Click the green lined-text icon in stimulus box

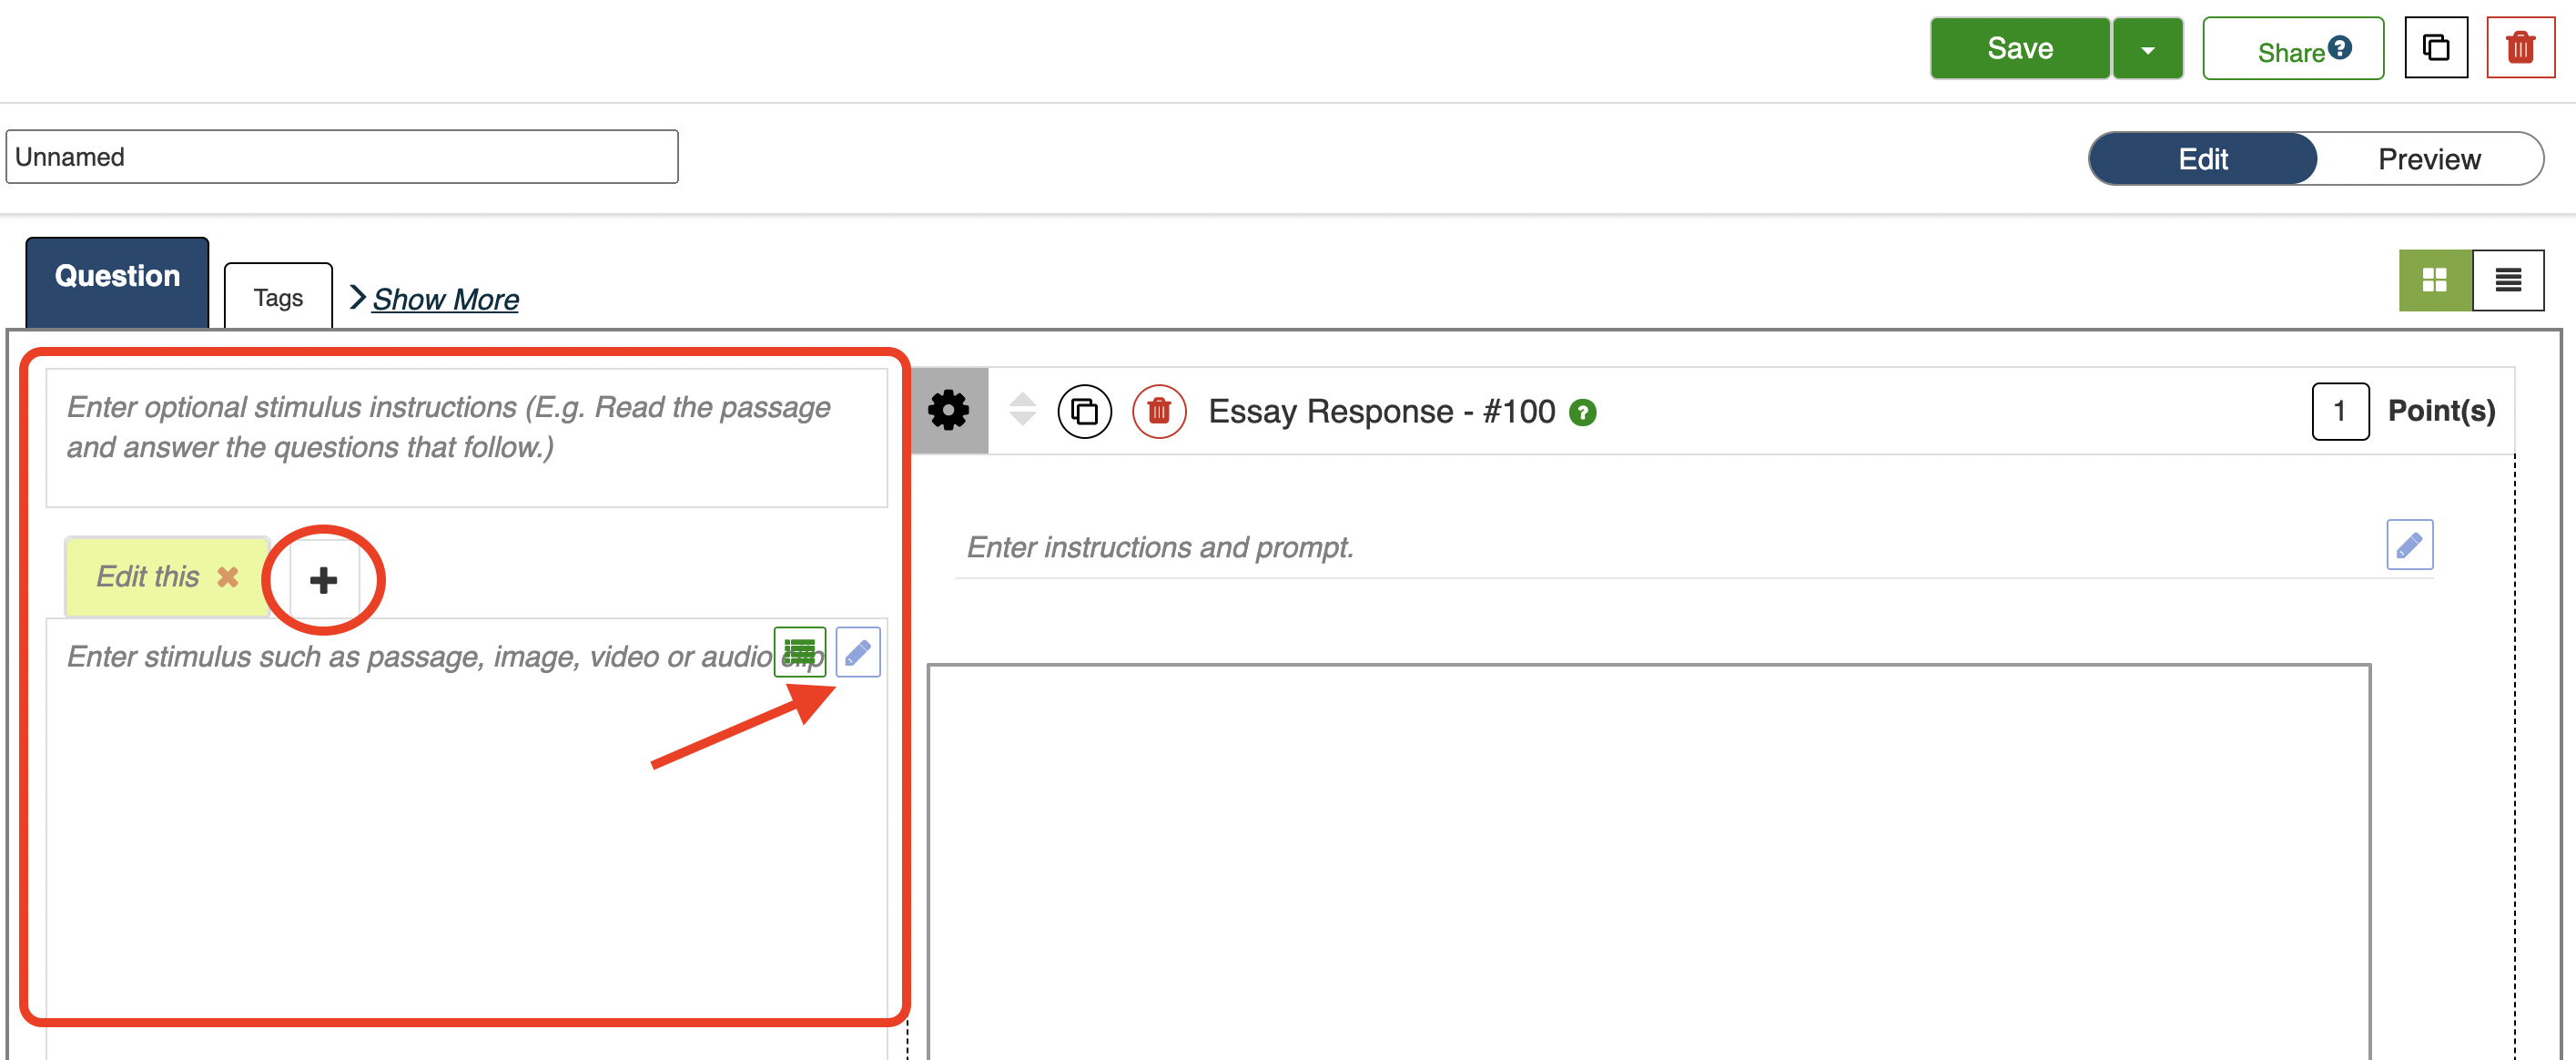click(799, 652)
